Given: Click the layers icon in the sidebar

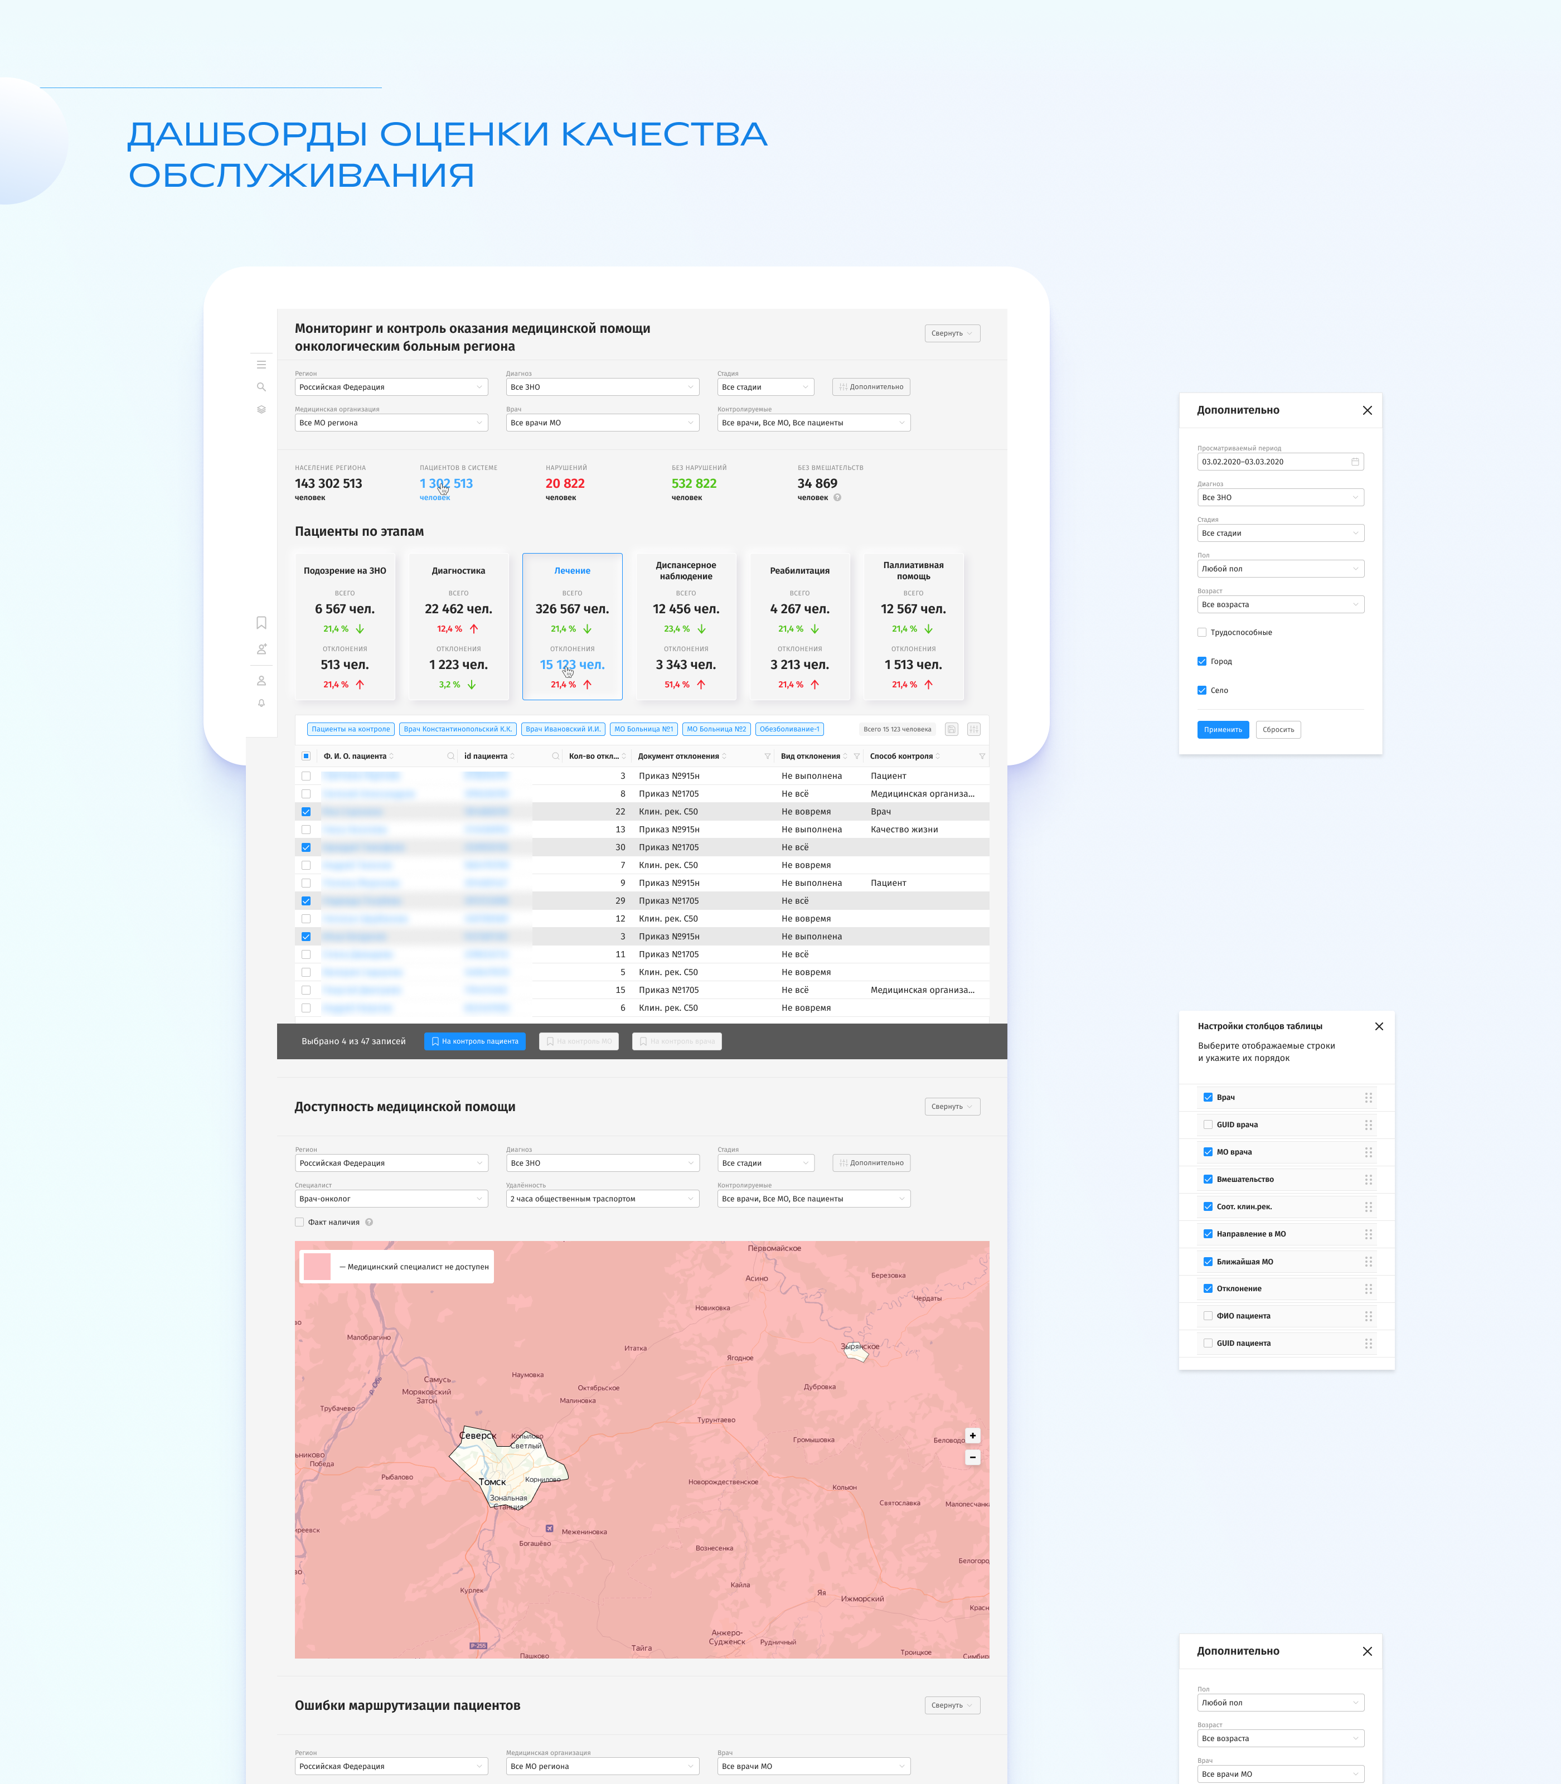Looking at the screenshot, I should pos(261,409).
